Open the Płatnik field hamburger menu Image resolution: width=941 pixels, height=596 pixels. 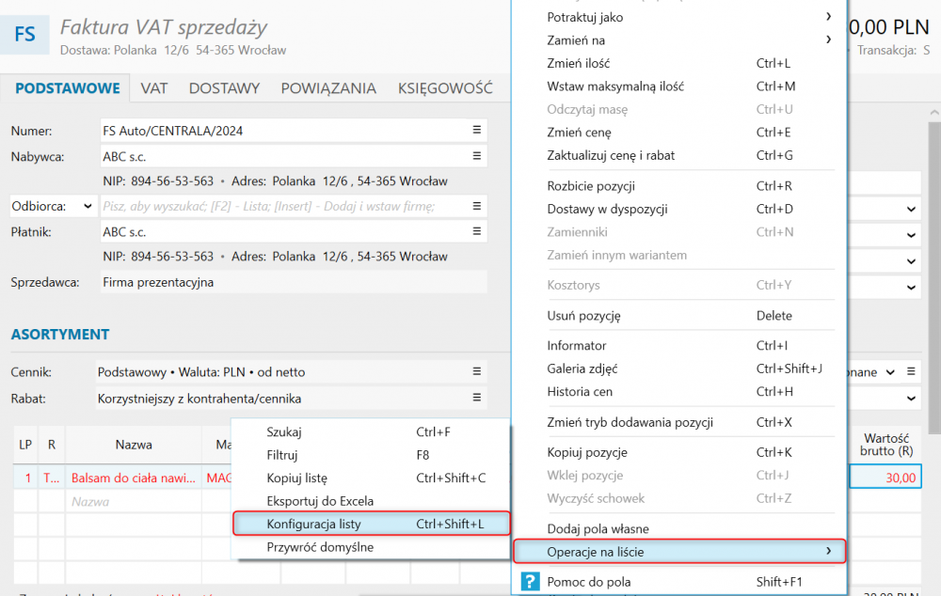[x=476, y=232]
